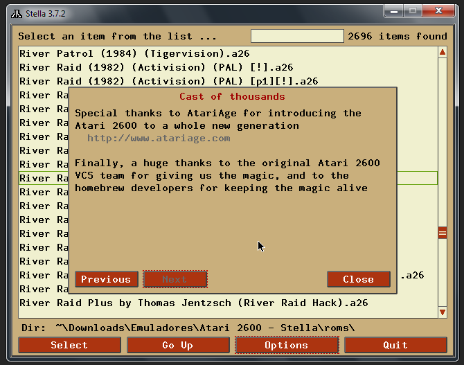Click the ROM list scrollbar thumb
This screenshot has width=464, height=365.
point(443,233)
